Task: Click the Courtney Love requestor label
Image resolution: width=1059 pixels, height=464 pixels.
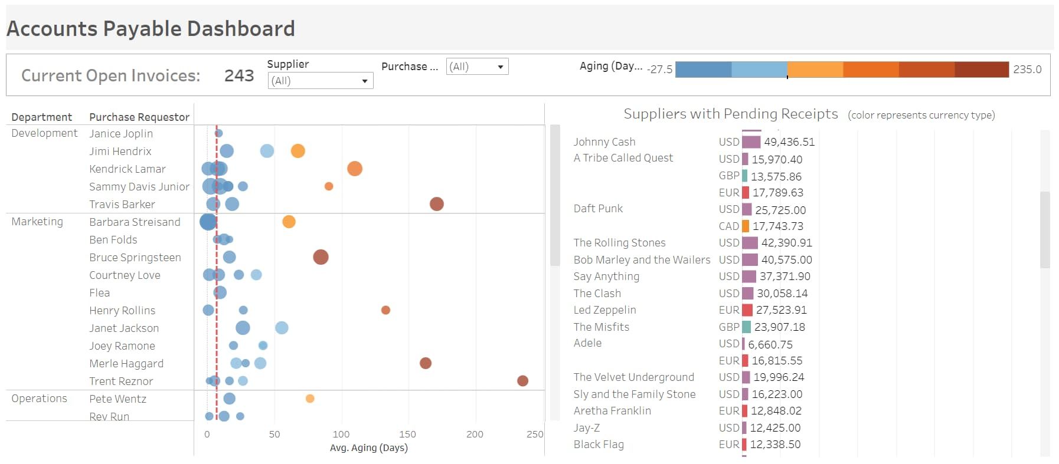Action: pos(125,275)
